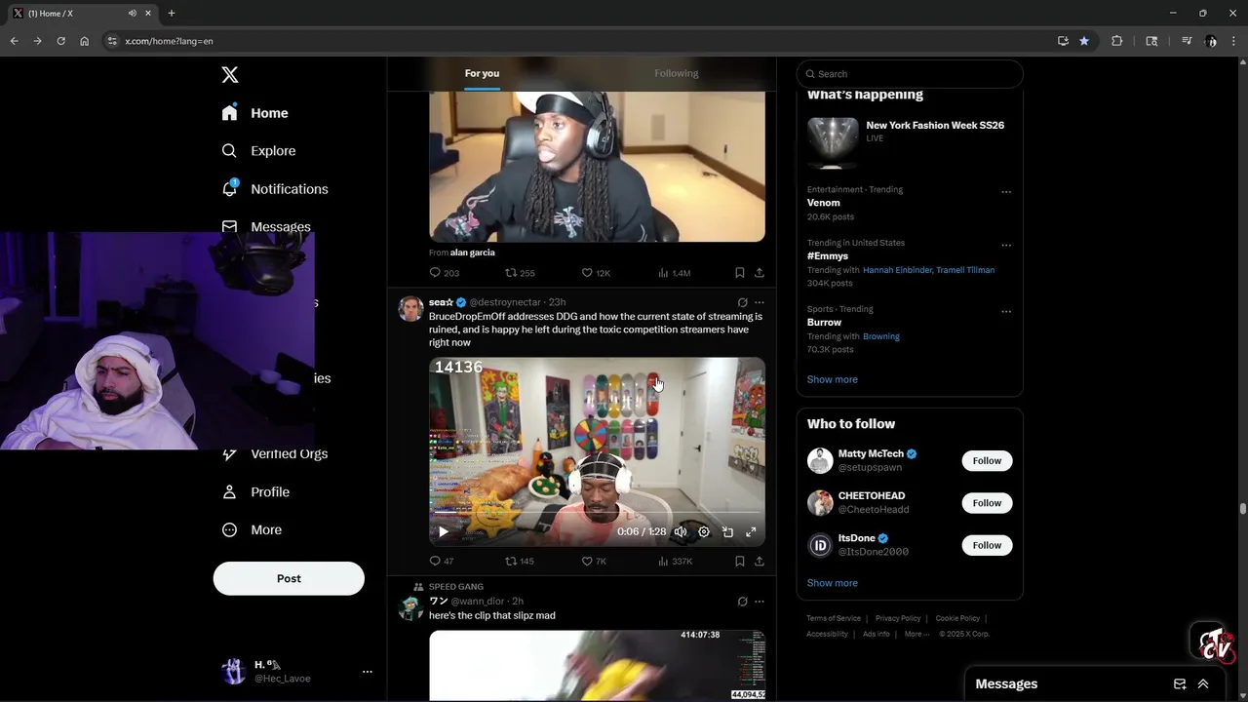Open the #Emmys trending topic
1248x702 pixels.
828,255
